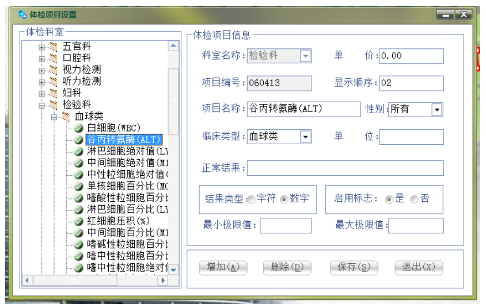This screenshot has width=486, height=308.
Task: Click the tree's scroll down arrow
Action: (173, 270)
